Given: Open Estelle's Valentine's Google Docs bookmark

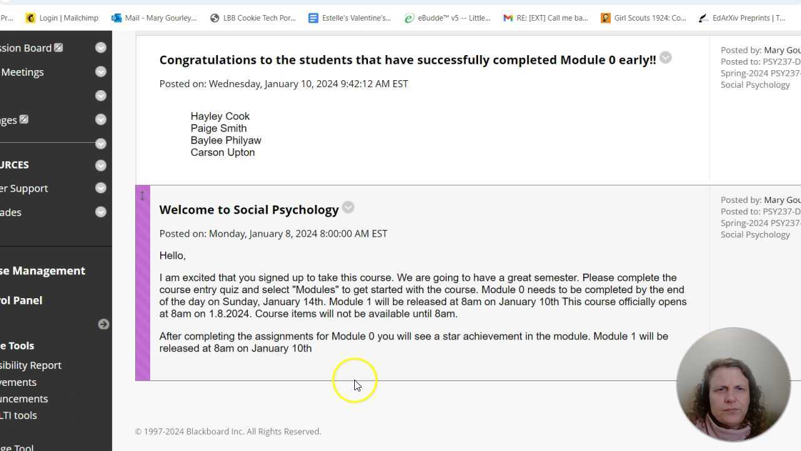Looking at the screenshot, I should (349, 18).
